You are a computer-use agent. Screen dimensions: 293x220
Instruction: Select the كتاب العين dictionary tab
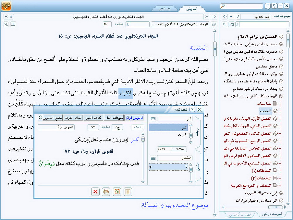(x=93, y=118)
